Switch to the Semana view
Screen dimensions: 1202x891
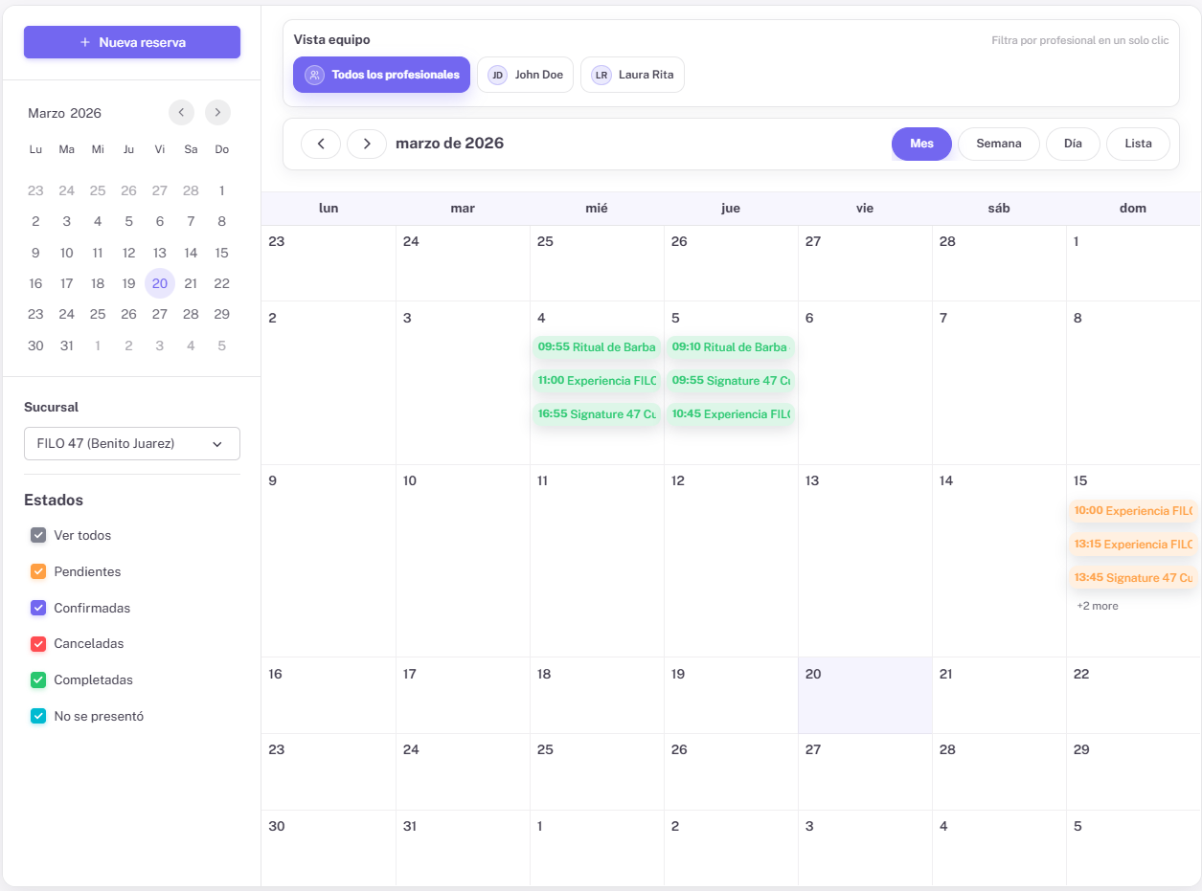tap(998, 144)
